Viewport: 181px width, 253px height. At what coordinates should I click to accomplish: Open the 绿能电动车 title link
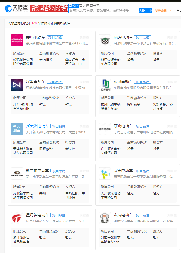(35, 82)
